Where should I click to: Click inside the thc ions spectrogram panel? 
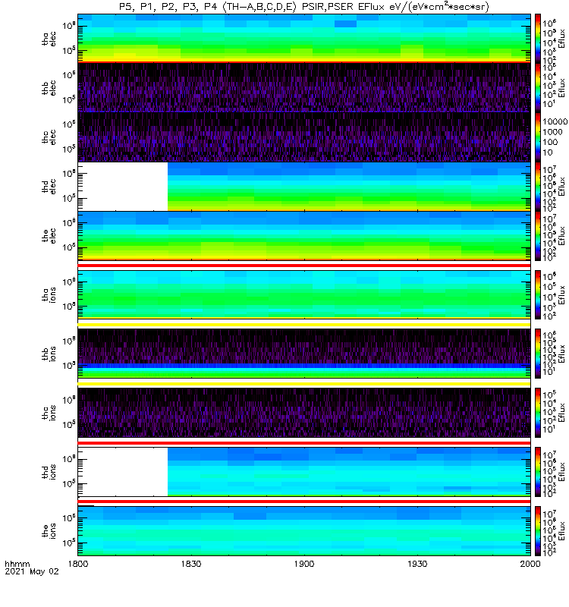click(x=304, y=413)
